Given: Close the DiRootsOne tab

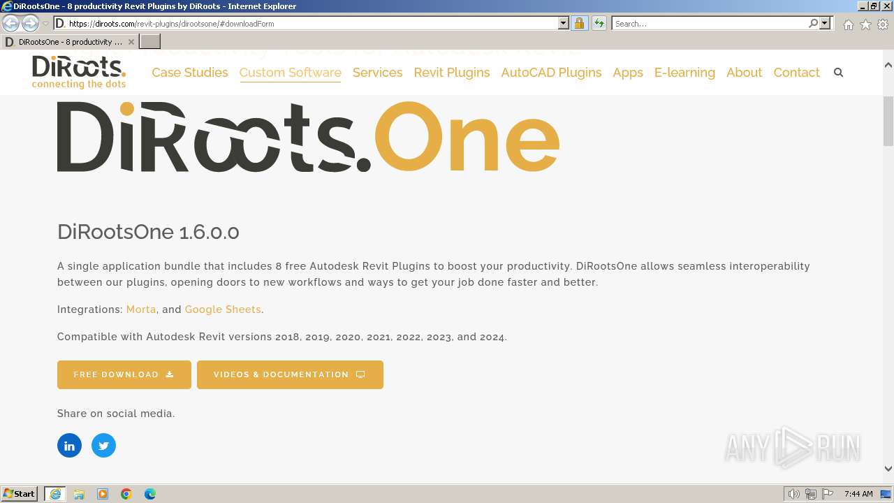Looking at the screenshot, I should (x=131, y=42).
